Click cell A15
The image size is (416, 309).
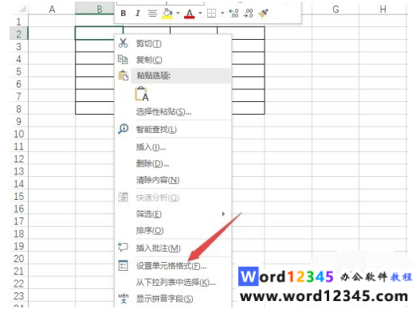point(52,196)
